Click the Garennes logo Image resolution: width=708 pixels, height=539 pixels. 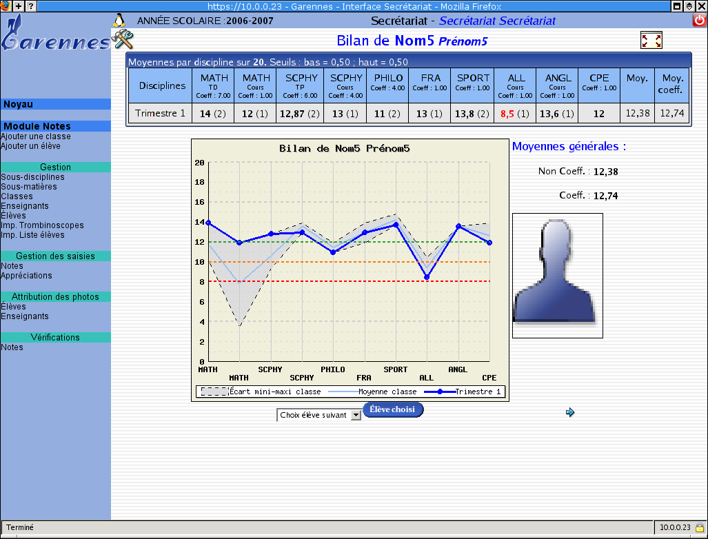(55, 36)
